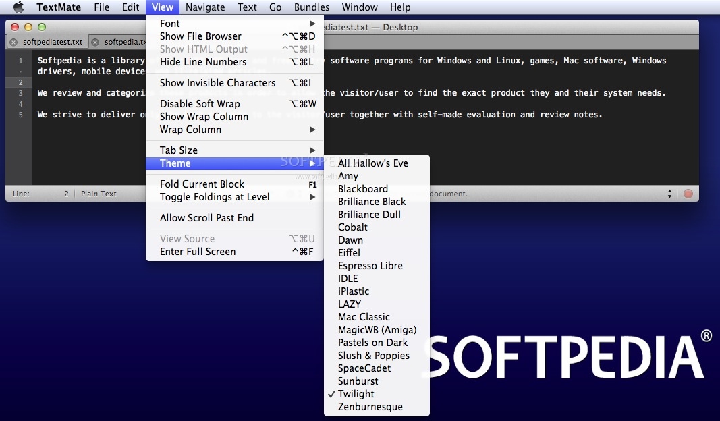Screen dimensions: 720x421
Task: Apply the Pastels on Dark theme
Action: point(377,343)
